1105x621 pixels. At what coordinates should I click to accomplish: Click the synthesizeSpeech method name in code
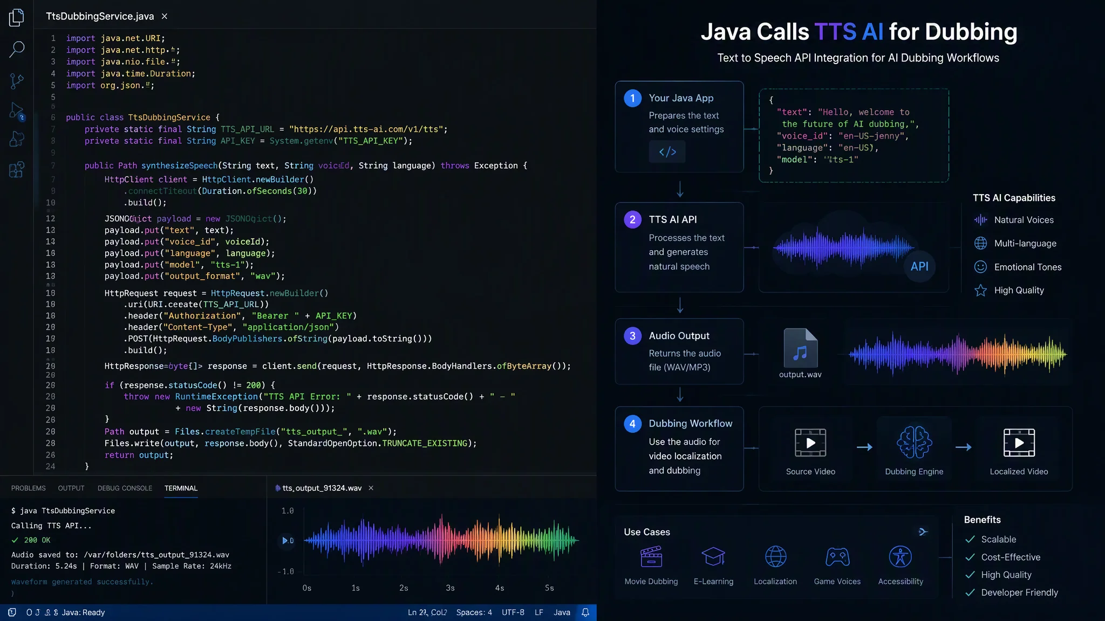pos(179,165)
